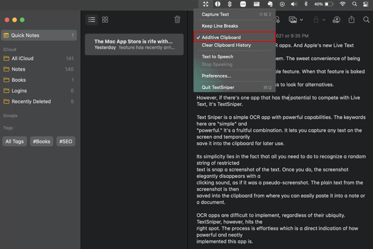
Task: Toggle Keep Line Breaks in menu
Action: pos(235,26)
